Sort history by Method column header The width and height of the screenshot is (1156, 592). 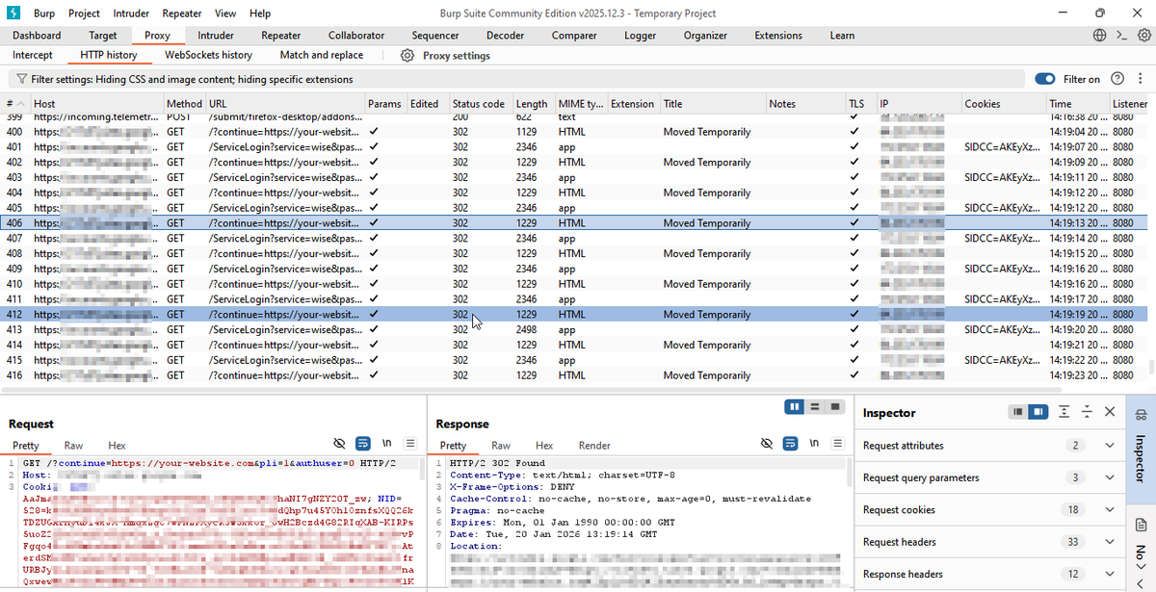coord(184,104)
